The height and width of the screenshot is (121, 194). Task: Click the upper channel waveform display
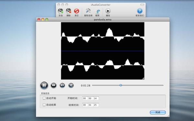point(102,36)
